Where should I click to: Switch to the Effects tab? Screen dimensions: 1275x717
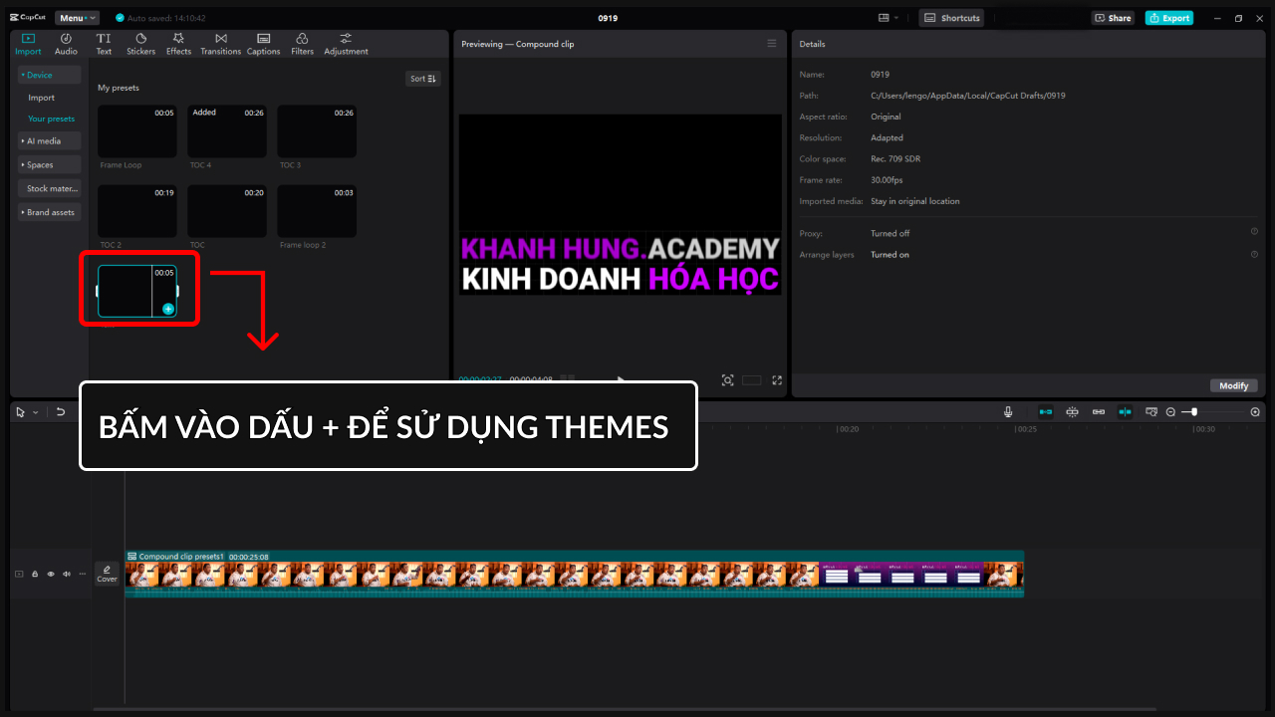pyautogui.click(x=178, y=44)
